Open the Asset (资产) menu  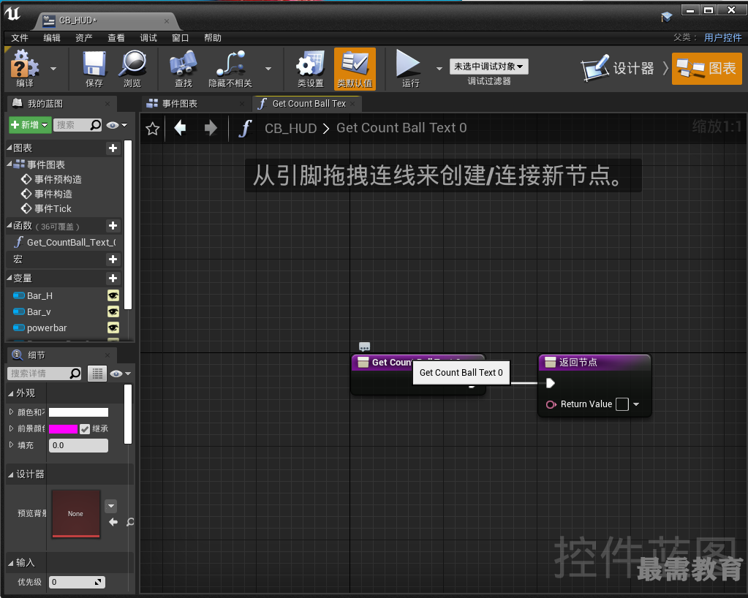(84, 38)
